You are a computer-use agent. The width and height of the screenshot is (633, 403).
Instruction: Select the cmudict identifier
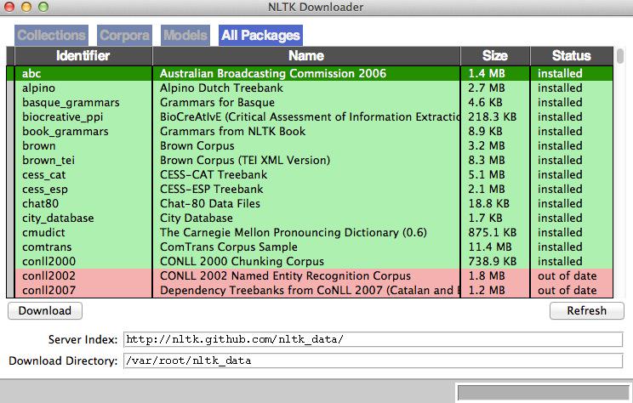tap(43, 232)
